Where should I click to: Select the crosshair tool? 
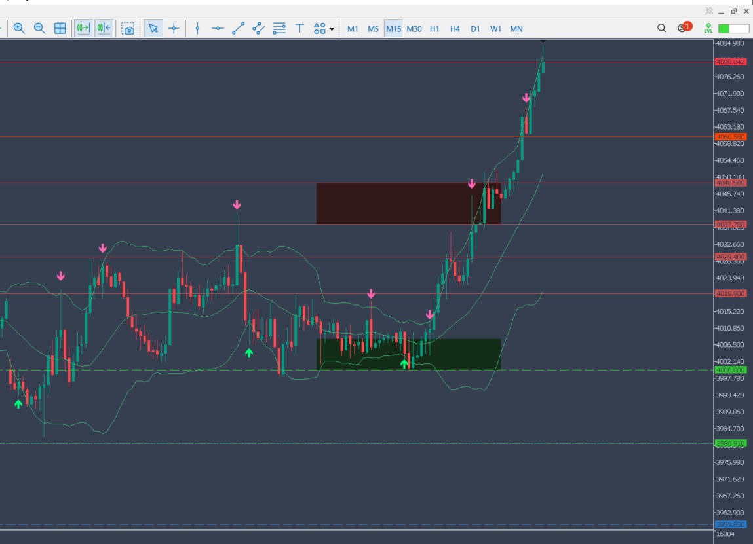point(174,29)
